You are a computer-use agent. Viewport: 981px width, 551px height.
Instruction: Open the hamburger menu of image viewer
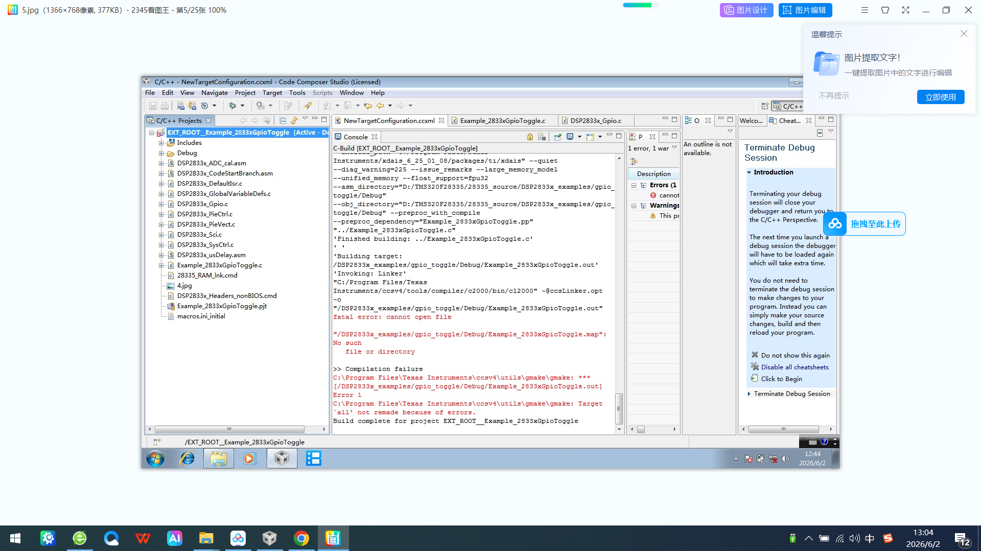(865, 10)
